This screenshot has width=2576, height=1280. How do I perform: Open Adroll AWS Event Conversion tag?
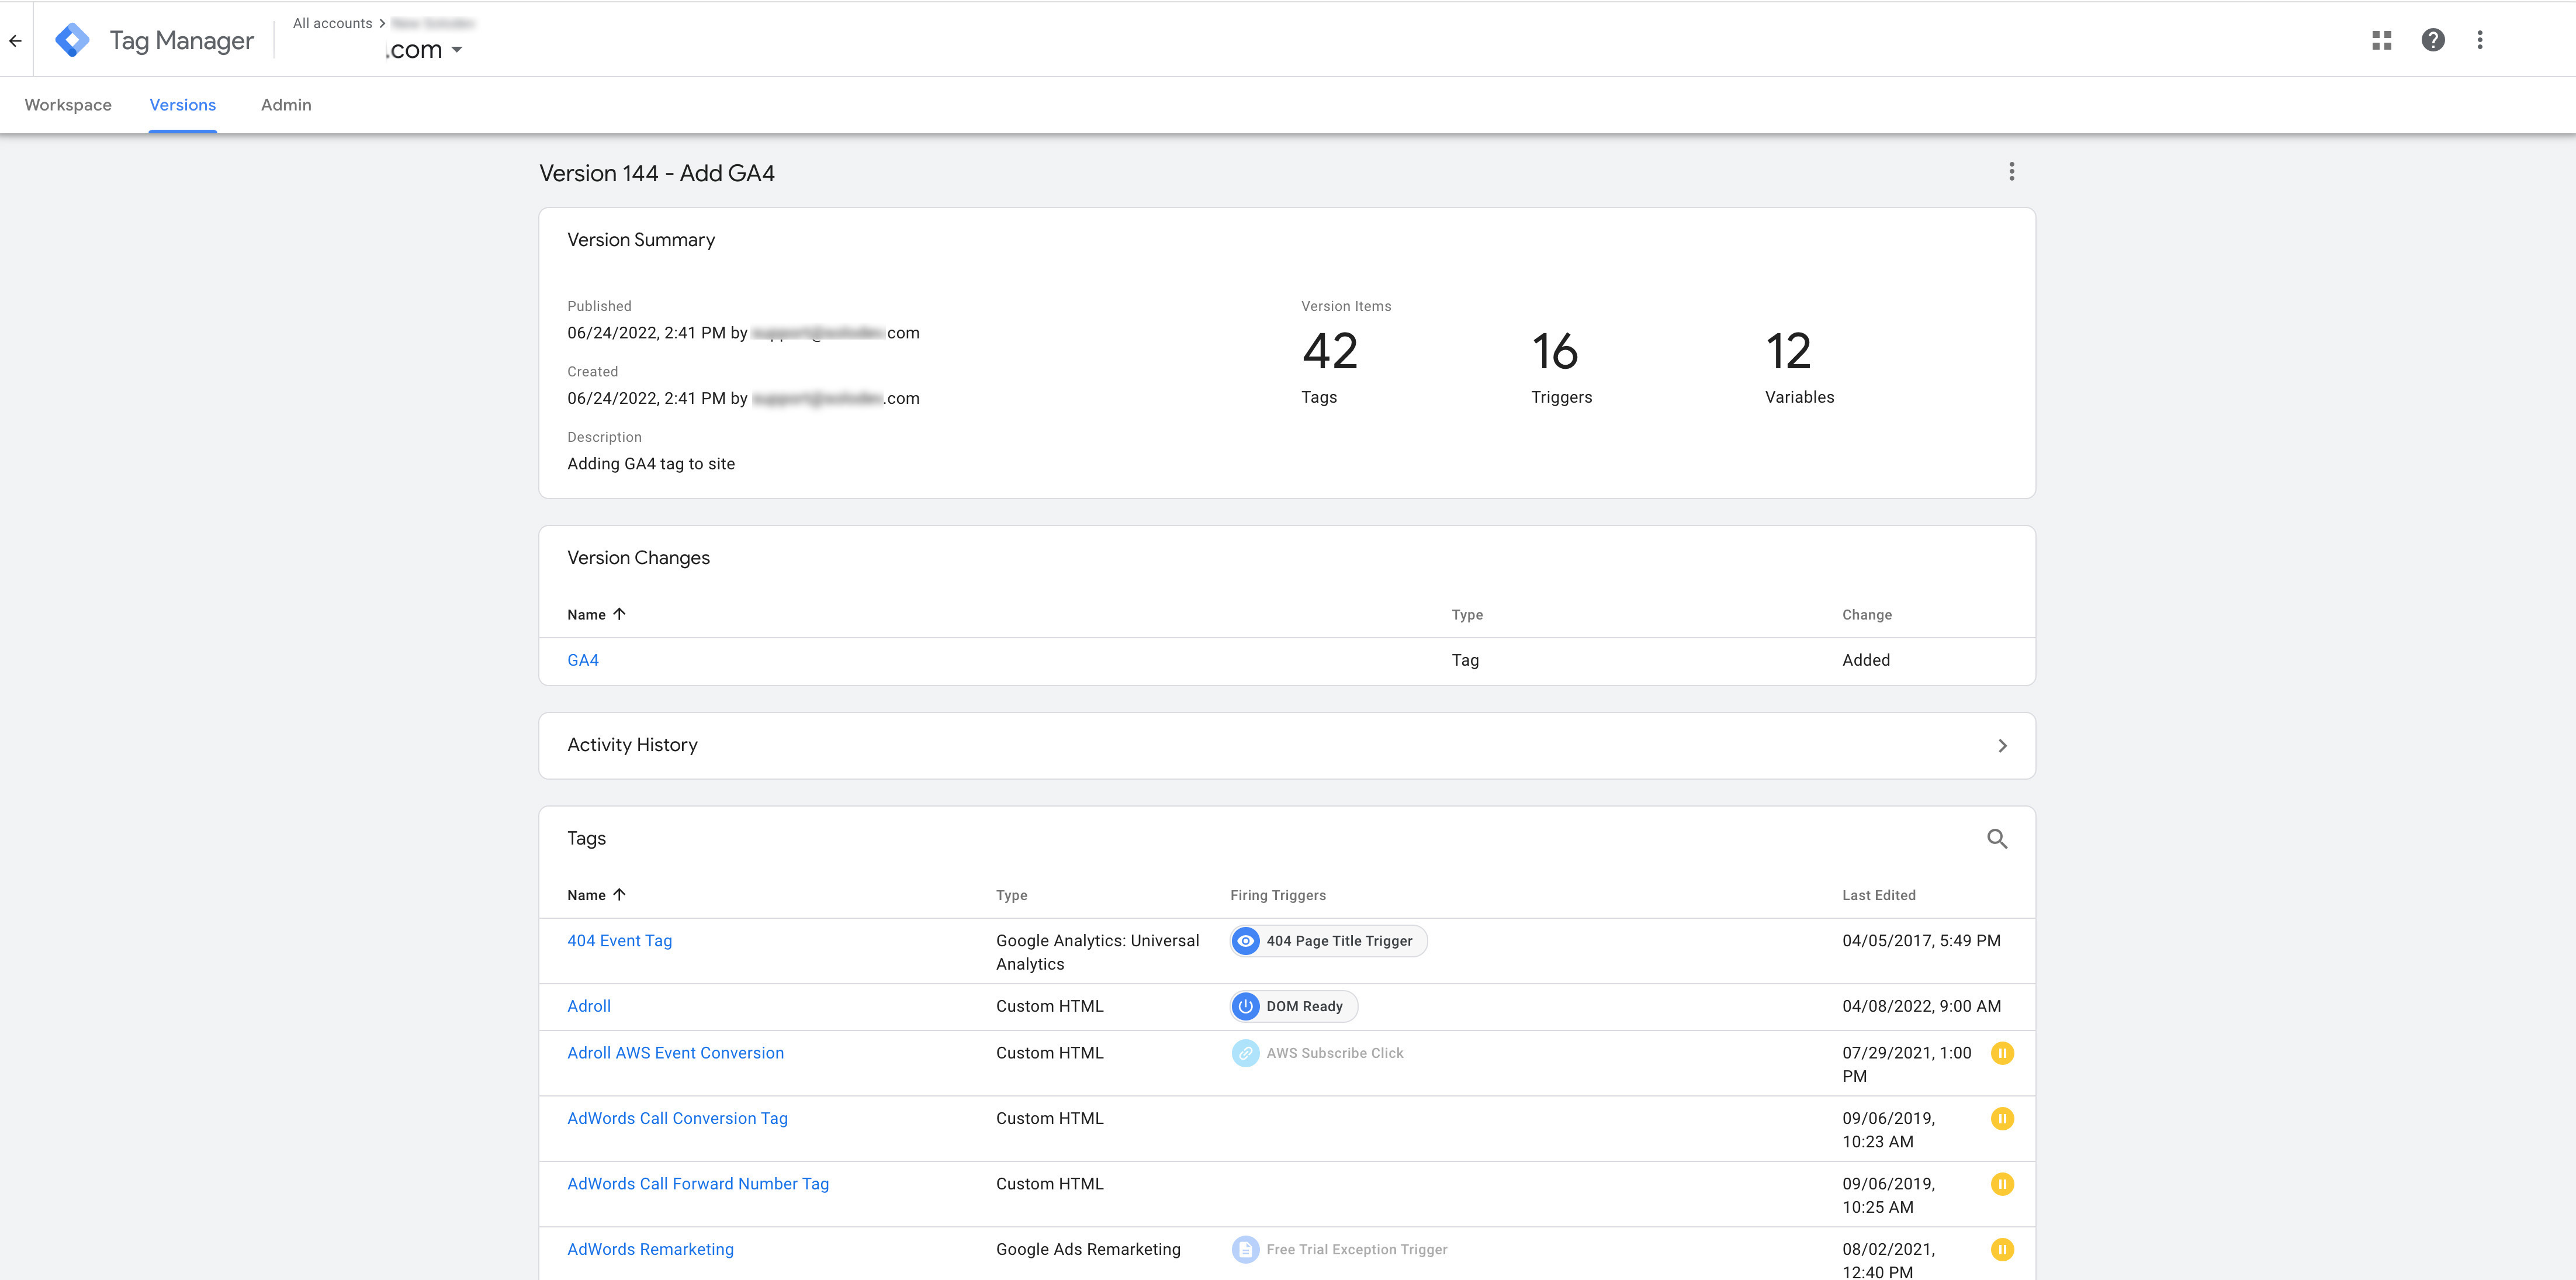(676, 1053)
